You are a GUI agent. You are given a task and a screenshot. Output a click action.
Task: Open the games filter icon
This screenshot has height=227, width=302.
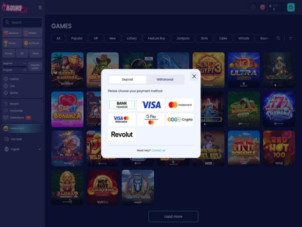click(x=291, y=39)
